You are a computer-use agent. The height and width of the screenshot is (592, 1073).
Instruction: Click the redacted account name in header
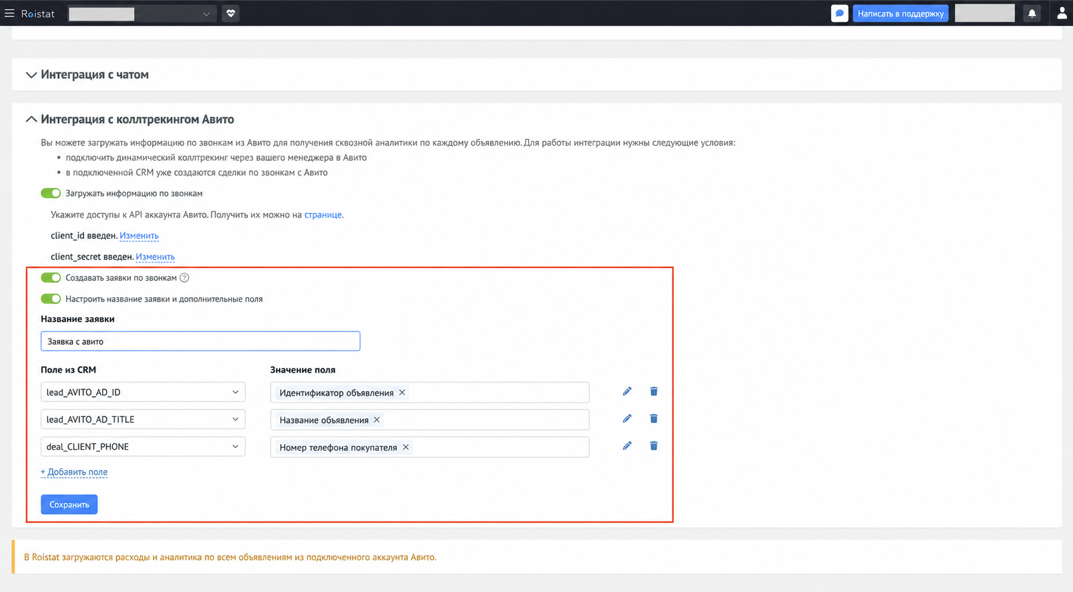(x=985, y=13)
